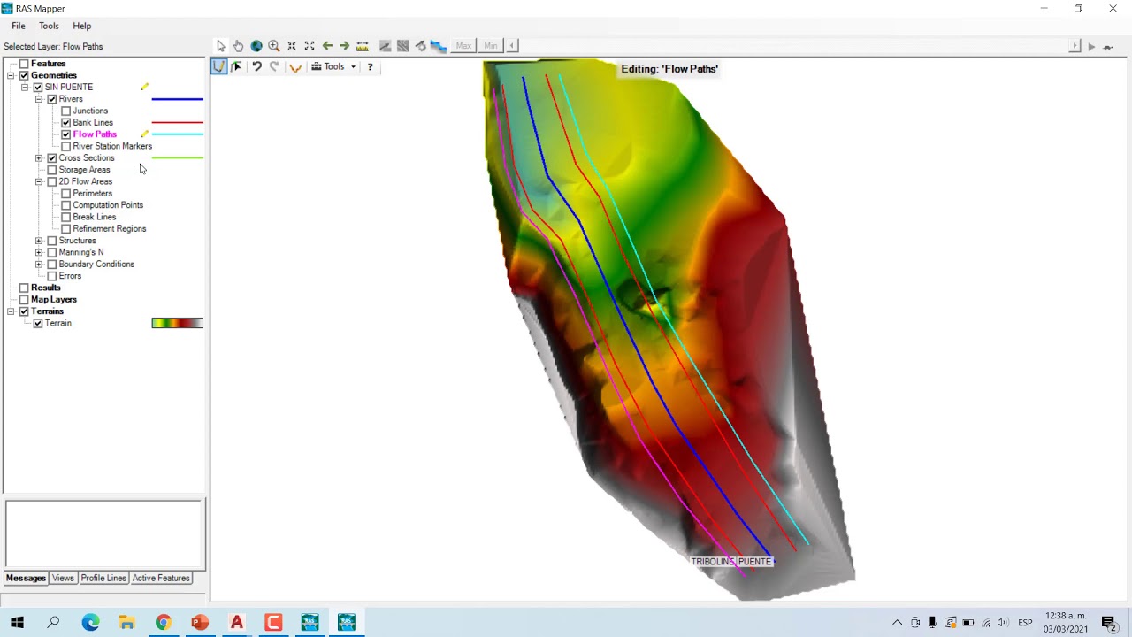Click the globe full-extent icon
The height and width of the screenshot is (637, 1132).
pos(256,46)
